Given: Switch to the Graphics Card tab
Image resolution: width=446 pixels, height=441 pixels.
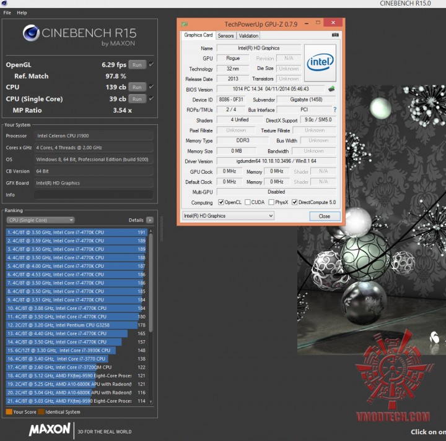Looking at the screenshot, I should [x=198, y=35].
